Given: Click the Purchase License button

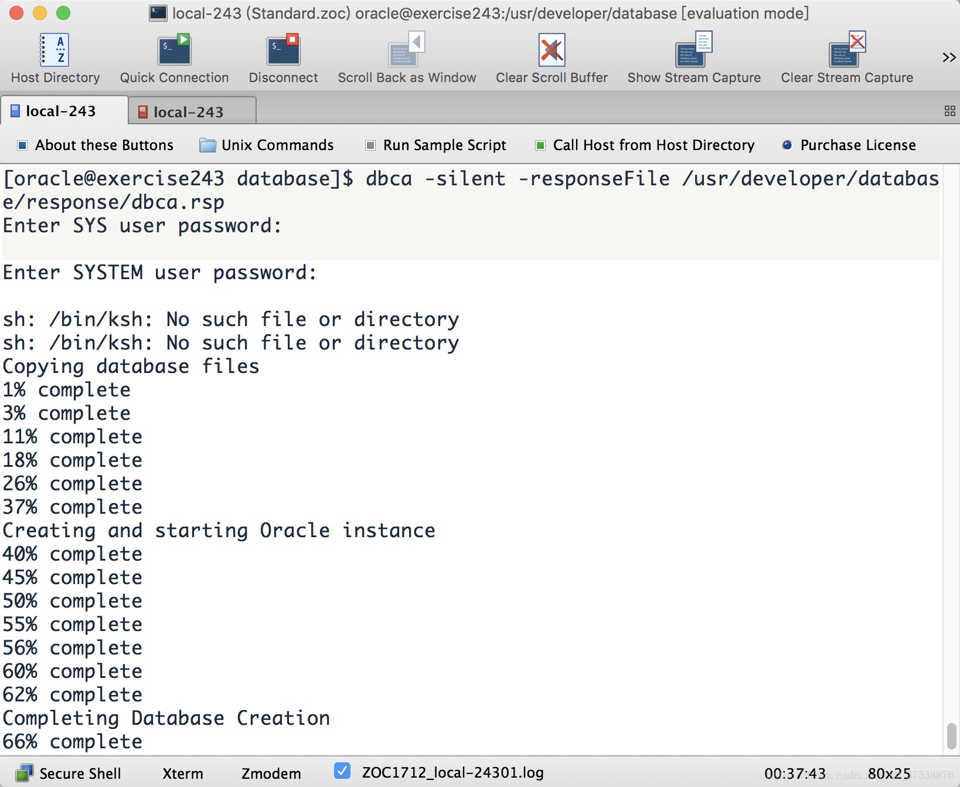Looking at the screenshot, I should 849,145.
